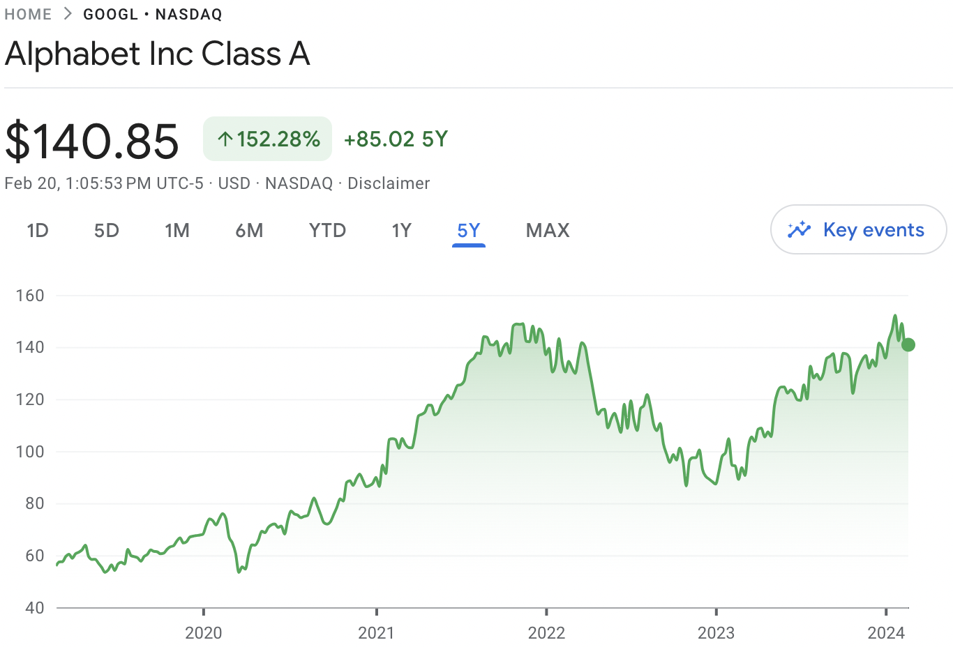
Task: Switch to the 1D range tab
Action: coord(38,231)
